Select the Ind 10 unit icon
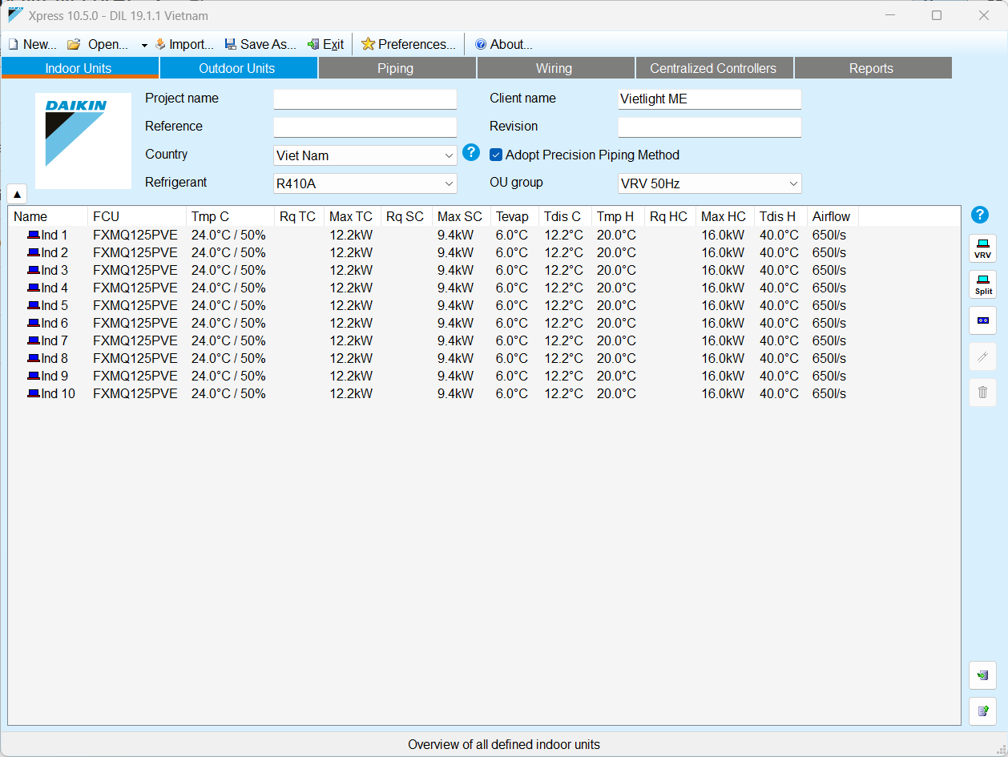This screenshot has height=757, width=1008. (x=33, y=394)
